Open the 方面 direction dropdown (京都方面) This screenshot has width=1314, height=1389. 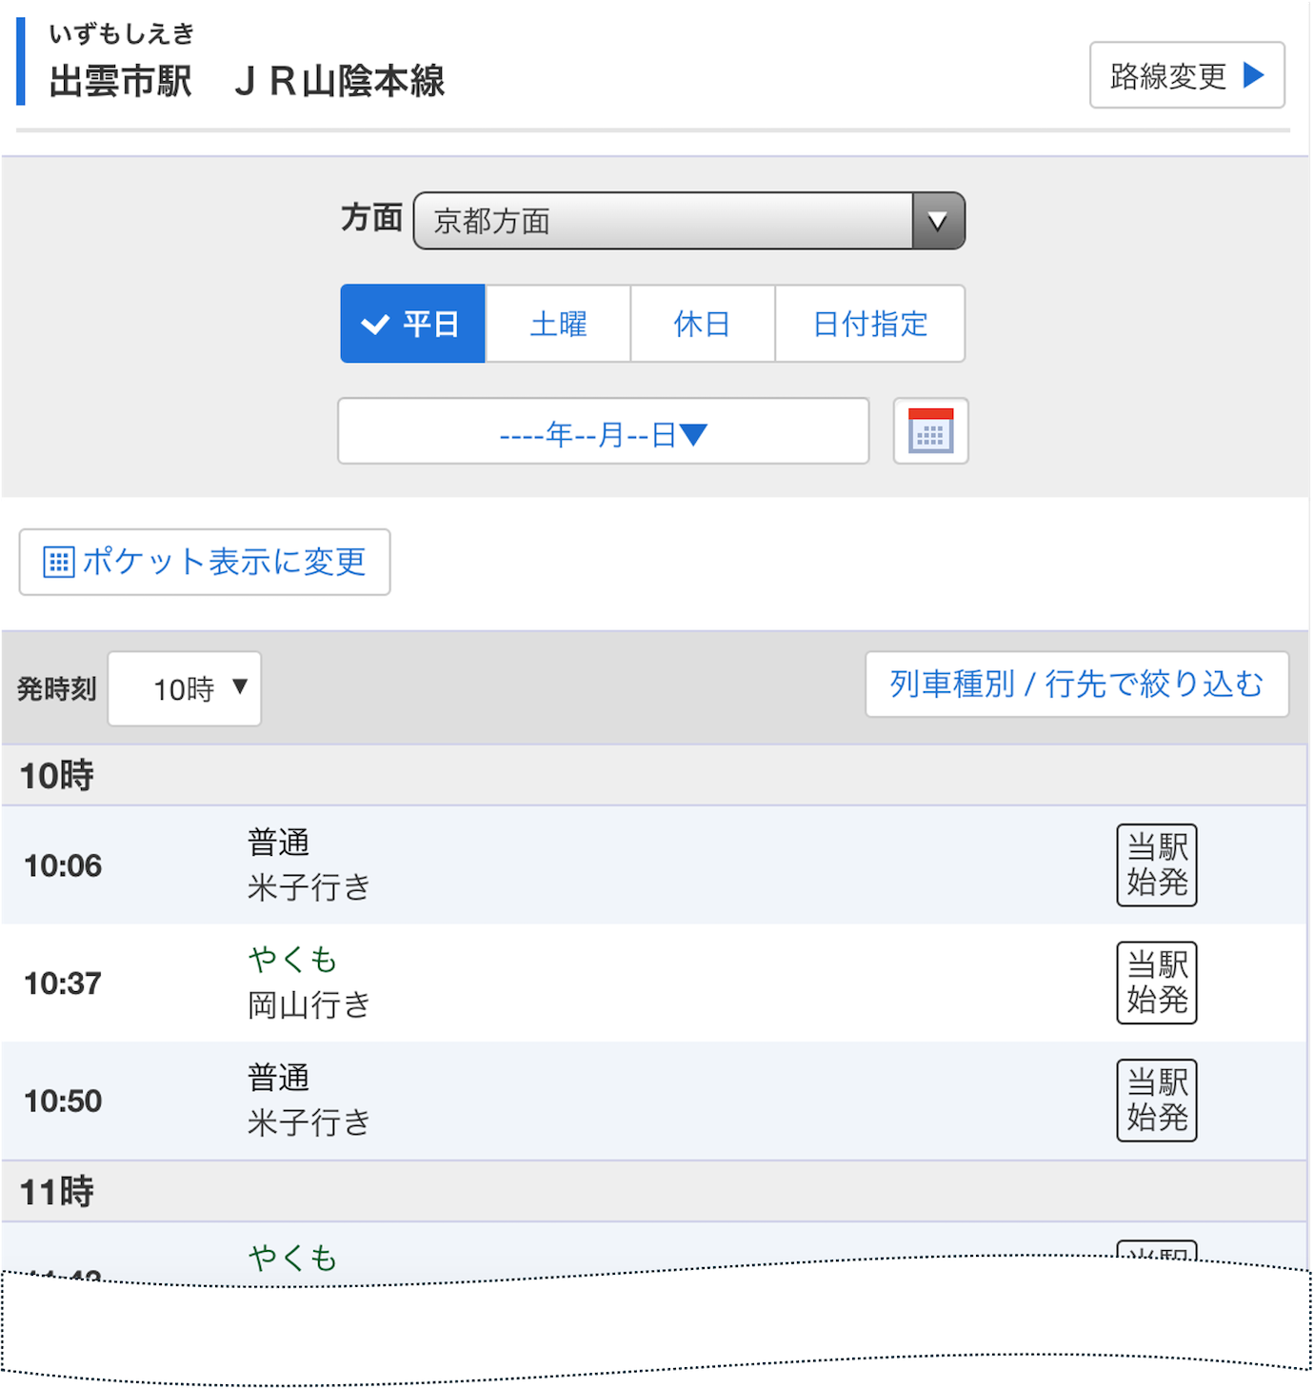click(x=689, y=221)
